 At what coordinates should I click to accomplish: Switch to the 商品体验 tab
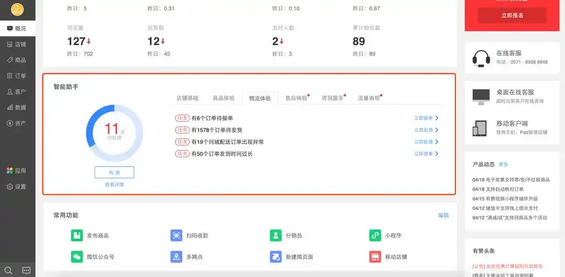tap(224, 98)
